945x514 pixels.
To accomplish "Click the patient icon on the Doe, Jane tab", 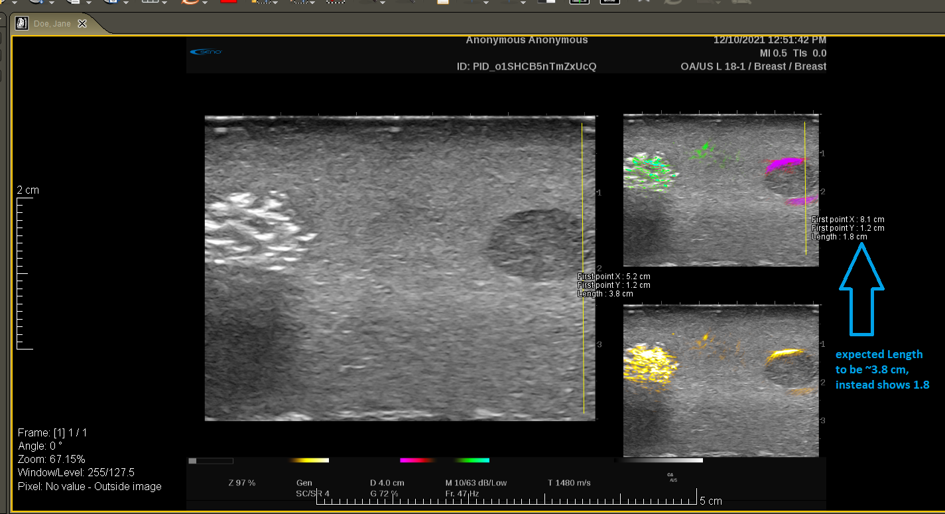I will point(22,23).
